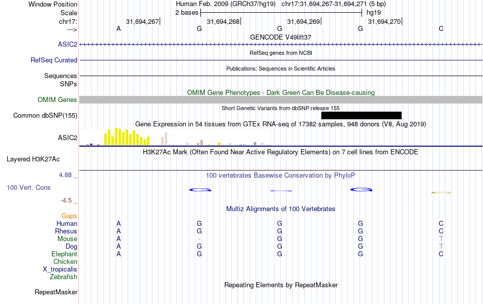Screen dimensions: 483x304
Task: Click Short Genetic Variants from dbSNP title
Action: pos(281,108)
